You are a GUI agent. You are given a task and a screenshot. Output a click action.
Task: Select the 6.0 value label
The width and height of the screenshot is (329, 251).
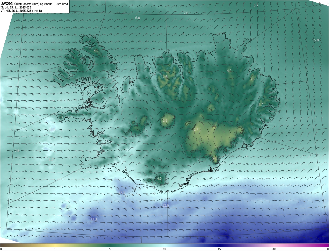[x=138, y=18]
